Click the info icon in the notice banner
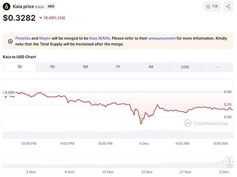Viewport: 237px width, 177px height. coord(10,41)
